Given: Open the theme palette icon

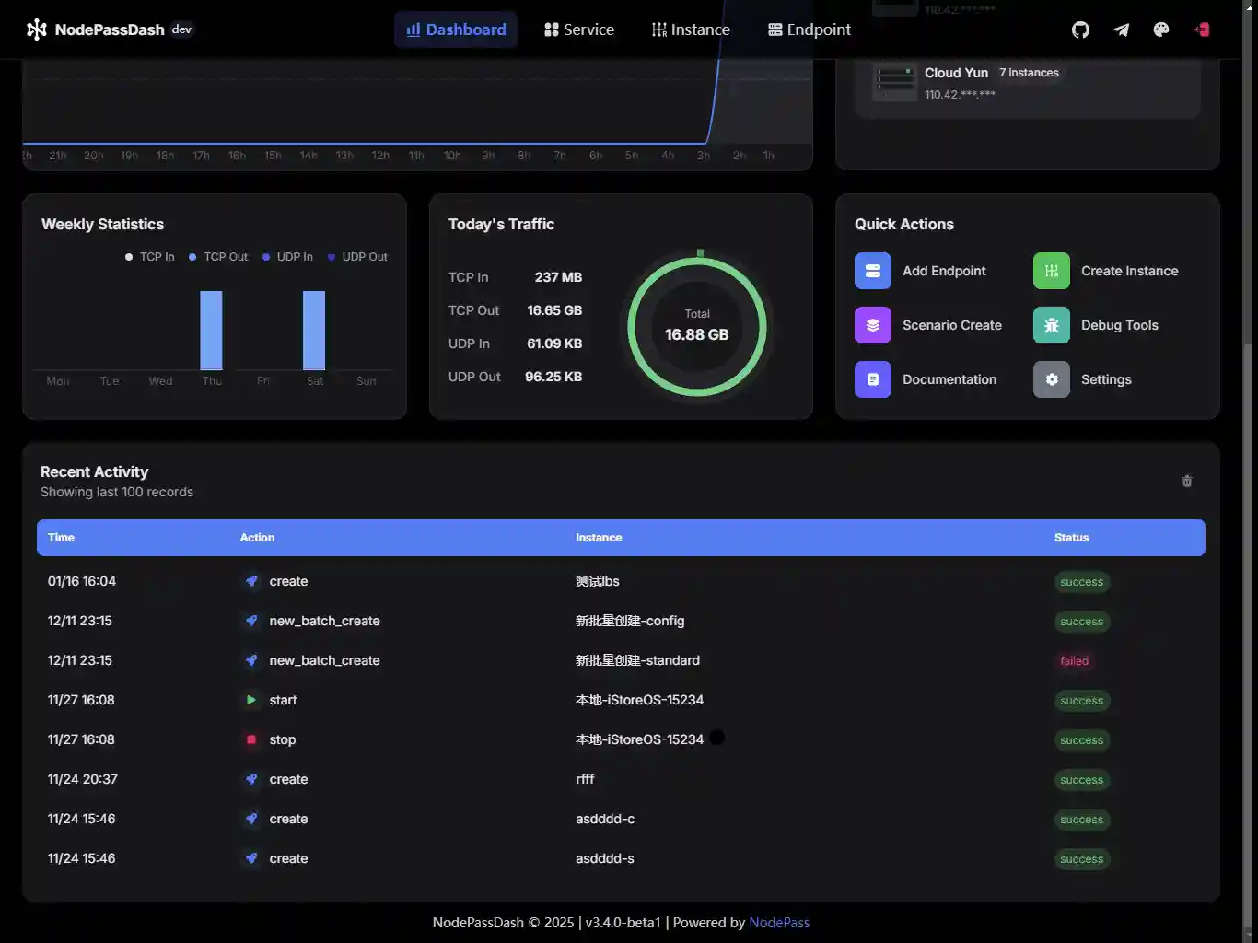Looking at the screenshot, I should 1161,29.
